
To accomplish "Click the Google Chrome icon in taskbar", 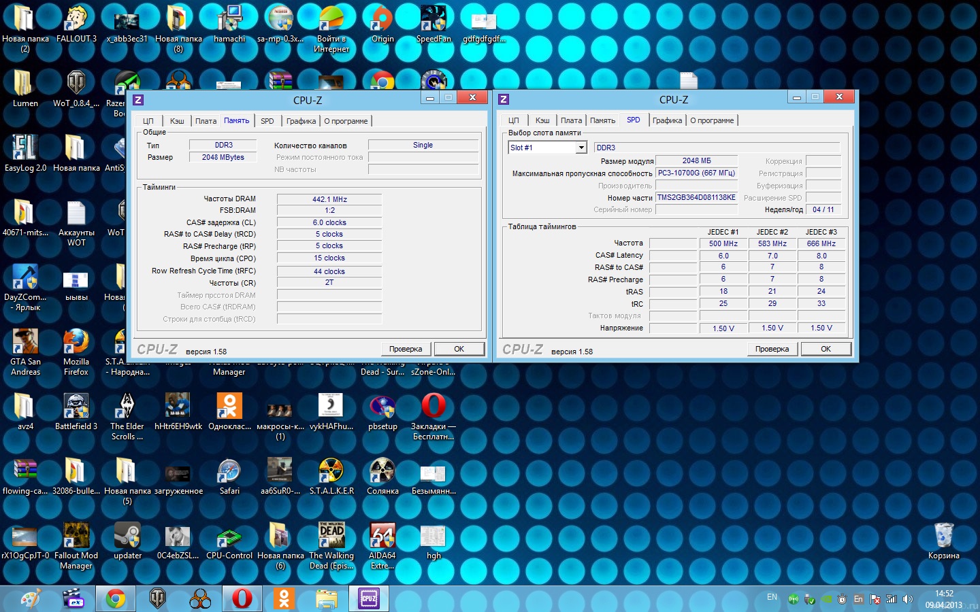I will [116, 598].
